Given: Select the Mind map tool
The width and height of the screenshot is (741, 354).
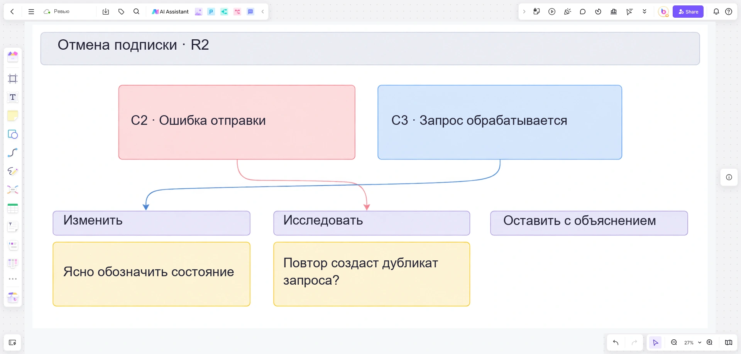Looking at the screenshot, I should (x=13, y=190).
